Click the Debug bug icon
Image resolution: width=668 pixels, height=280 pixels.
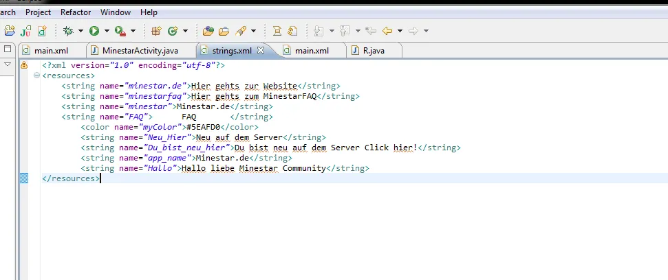point(68,31)
